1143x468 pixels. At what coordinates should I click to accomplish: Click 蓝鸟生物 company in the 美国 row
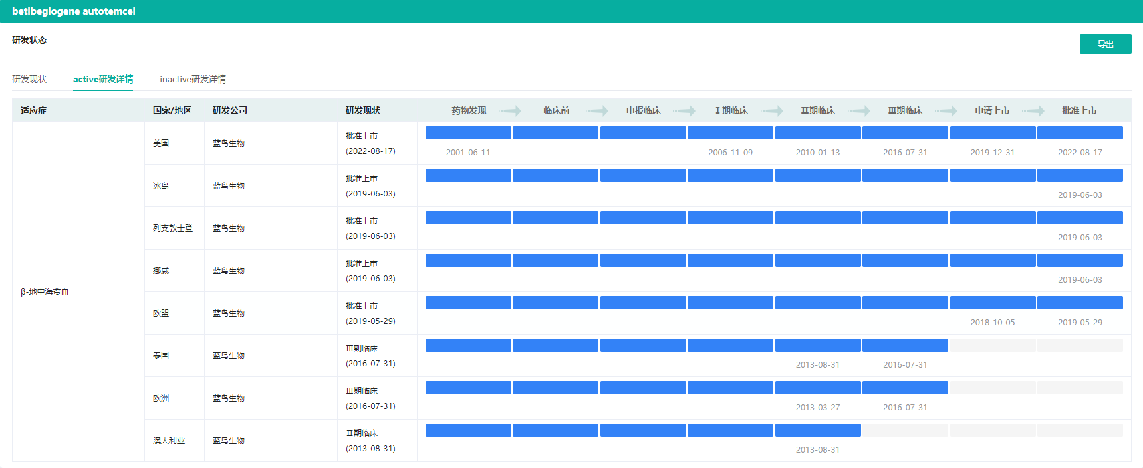(229, 143)
